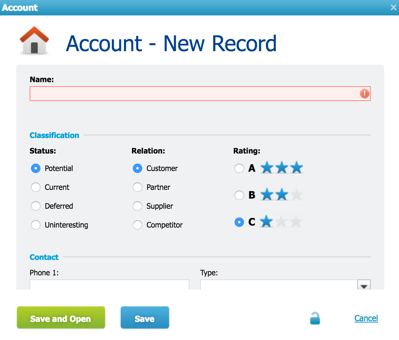Click the Cancel link

(366, 318)
